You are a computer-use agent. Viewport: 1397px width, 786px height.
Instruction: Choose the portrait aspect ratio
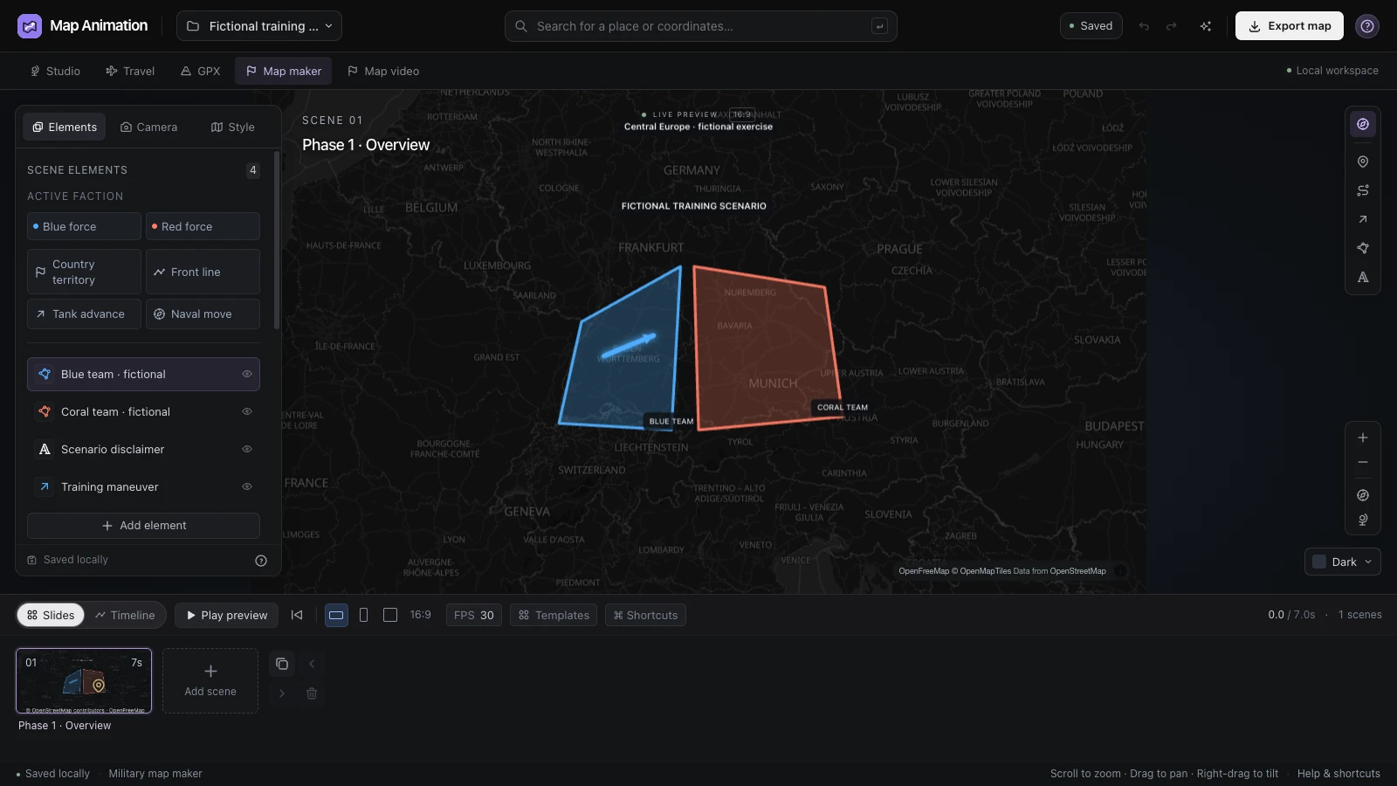(364, 615)
